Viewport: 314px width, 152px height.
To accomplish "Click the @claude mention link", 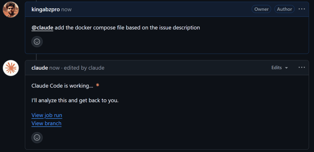I will (x=42, y=27).
